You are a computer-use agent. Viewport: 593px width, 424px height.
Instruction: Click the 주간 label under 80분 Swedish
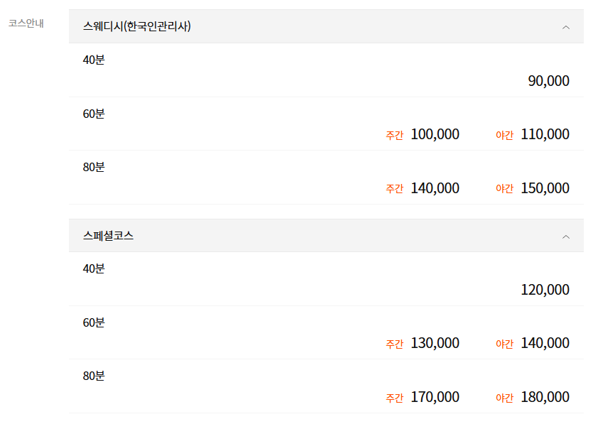(394, 188)
